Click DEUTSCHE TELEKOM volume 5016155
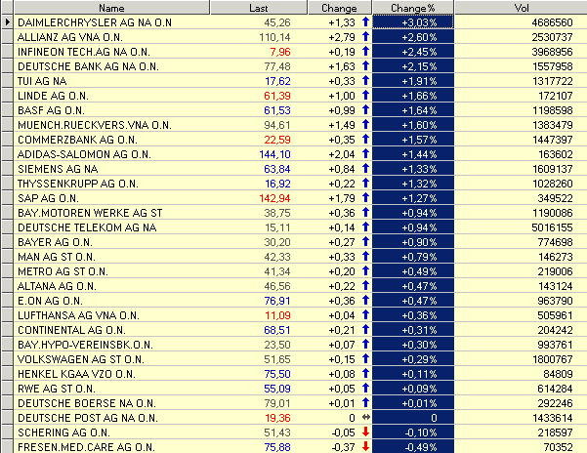This screenshot has width=587, height=453. pos(552,227)
